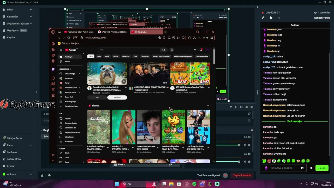Click the 1 izleyiciler viewer count eye
The image size is (334, 188).
pos(315,13)
